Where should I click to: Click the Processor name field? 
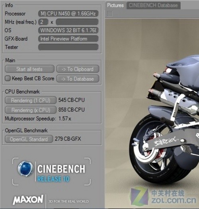click(68, 14)
